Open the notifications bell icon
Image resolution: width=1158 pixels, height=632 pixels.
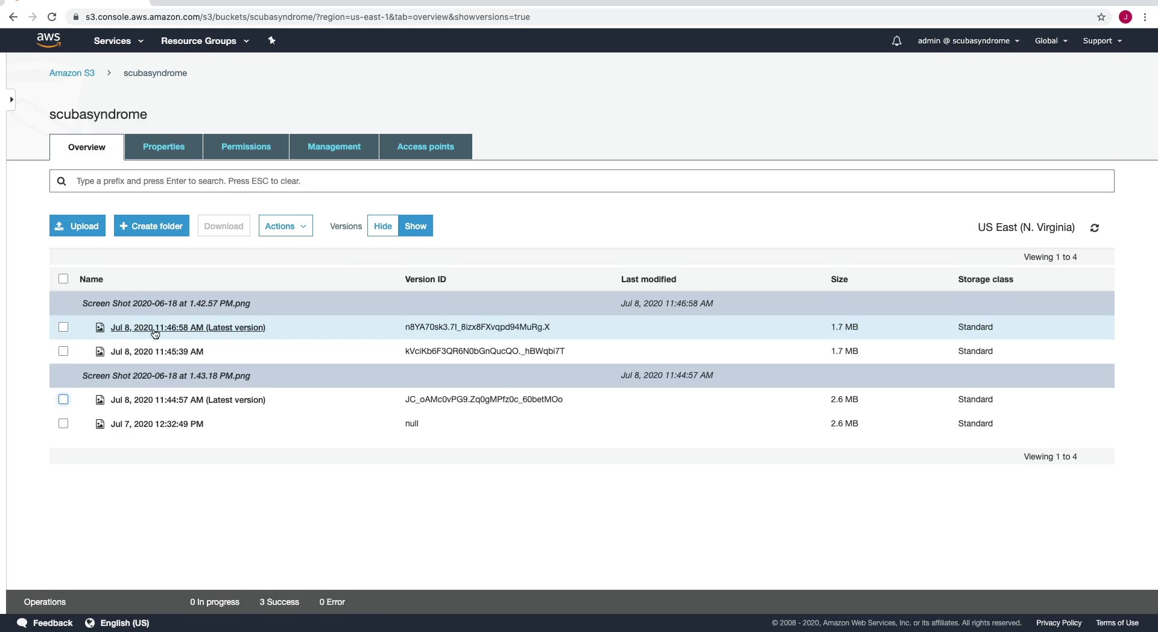click(x=897, y=41)
